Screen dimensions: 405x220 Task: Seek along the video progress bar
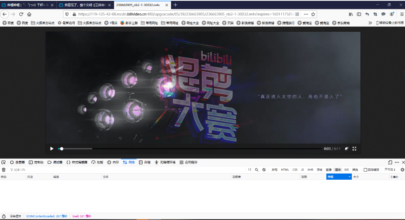point(190,149)
